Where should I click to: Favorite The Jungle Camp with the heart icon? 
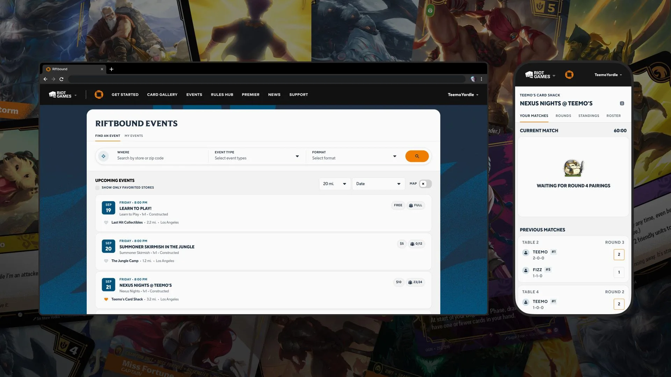tap(106, 261)
